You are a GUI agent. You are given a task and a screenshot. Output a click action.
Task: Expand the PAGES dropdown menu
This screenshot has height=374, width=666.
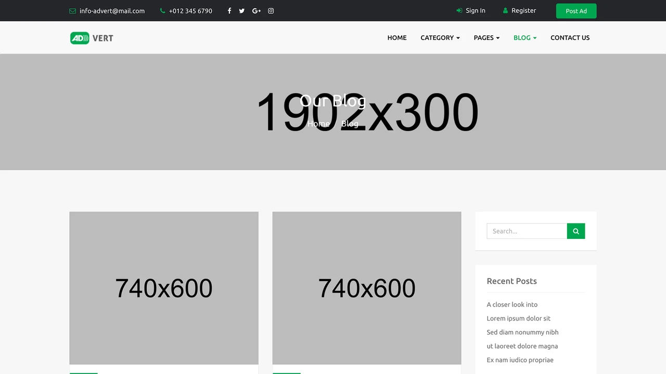[x=486, y=38]
